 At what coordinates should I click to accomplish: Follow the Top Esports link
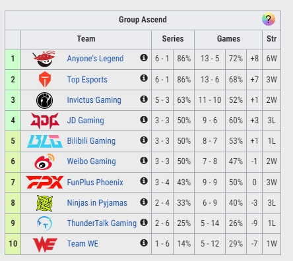point(87,79)
